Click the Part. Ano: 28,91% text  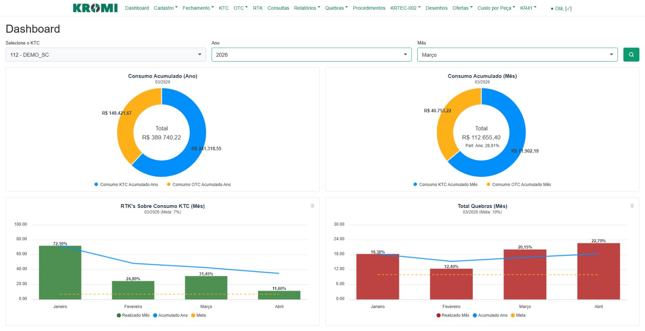[x=482, y=146]
